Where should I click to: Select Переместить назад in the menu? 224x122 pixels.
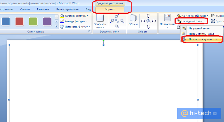tap(201, 34)
